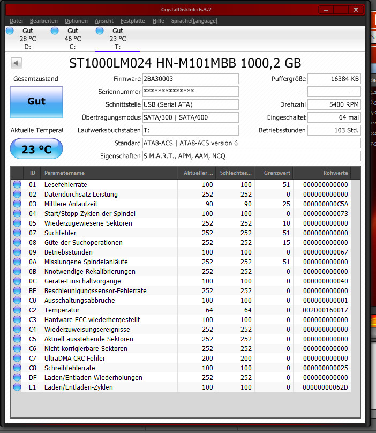Click status orb for Ausschaltungsabbrüche row
The height and width of the screenshot is (433, 376).
(x=17, y=300)
